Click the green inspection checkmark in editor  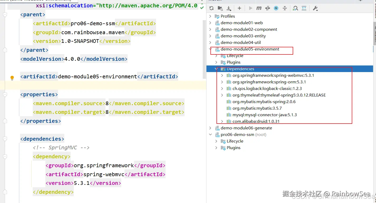point(202,7)
